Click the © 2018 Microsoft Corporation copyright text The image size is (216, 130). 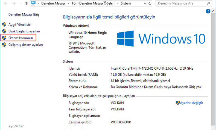pyautogui.click(x=87, y=48)
